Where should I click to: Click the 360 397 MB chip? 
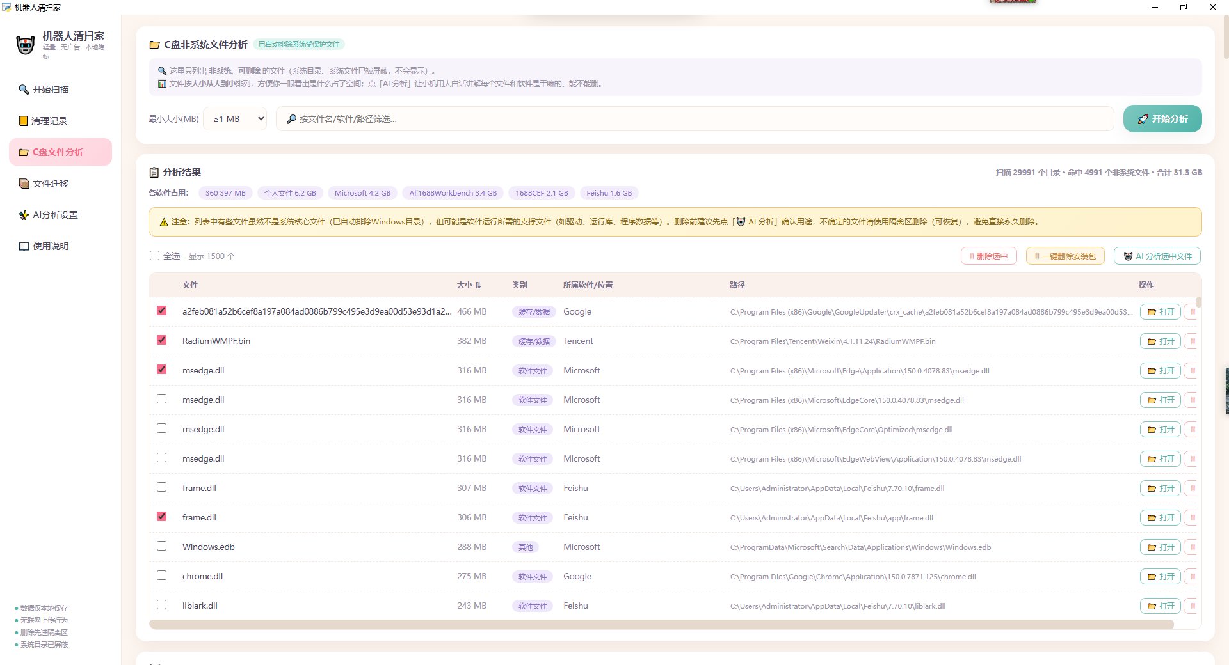coord(225,193)
